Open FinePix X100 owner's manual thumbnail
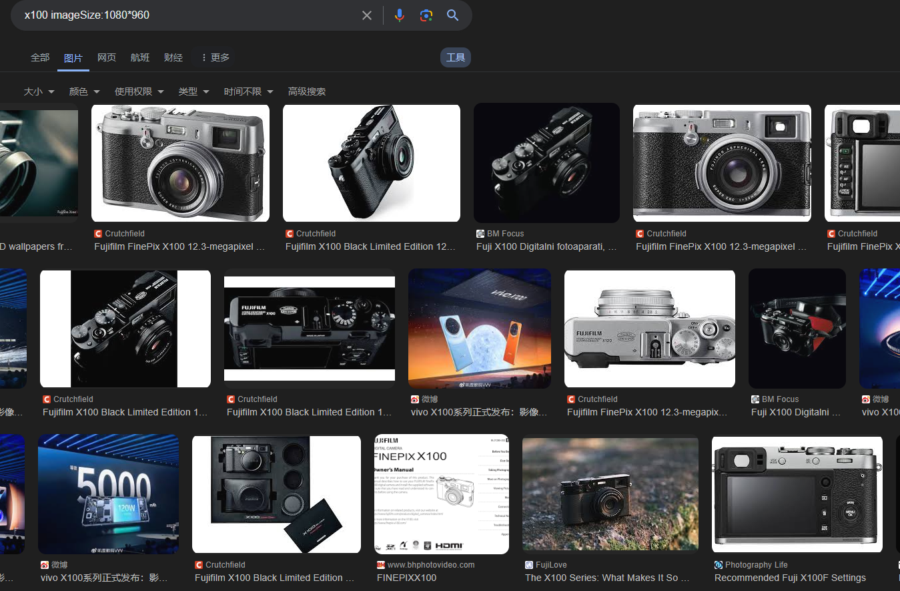The height and width of the screenshot is (591, 900). coord(442,494)
